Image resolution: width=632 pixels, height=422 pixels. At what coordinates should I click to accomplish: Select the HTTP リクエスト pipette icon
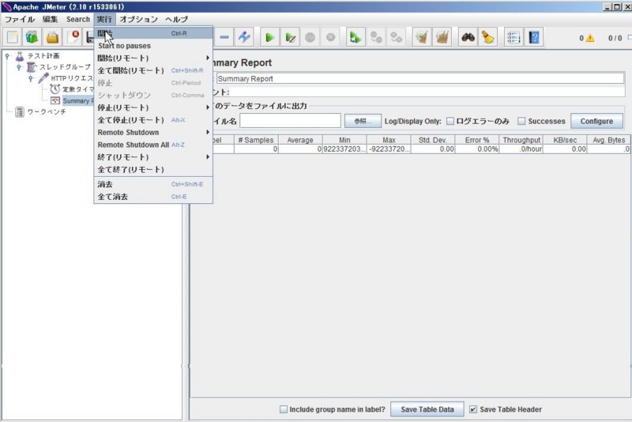click(x=43, y=77)
